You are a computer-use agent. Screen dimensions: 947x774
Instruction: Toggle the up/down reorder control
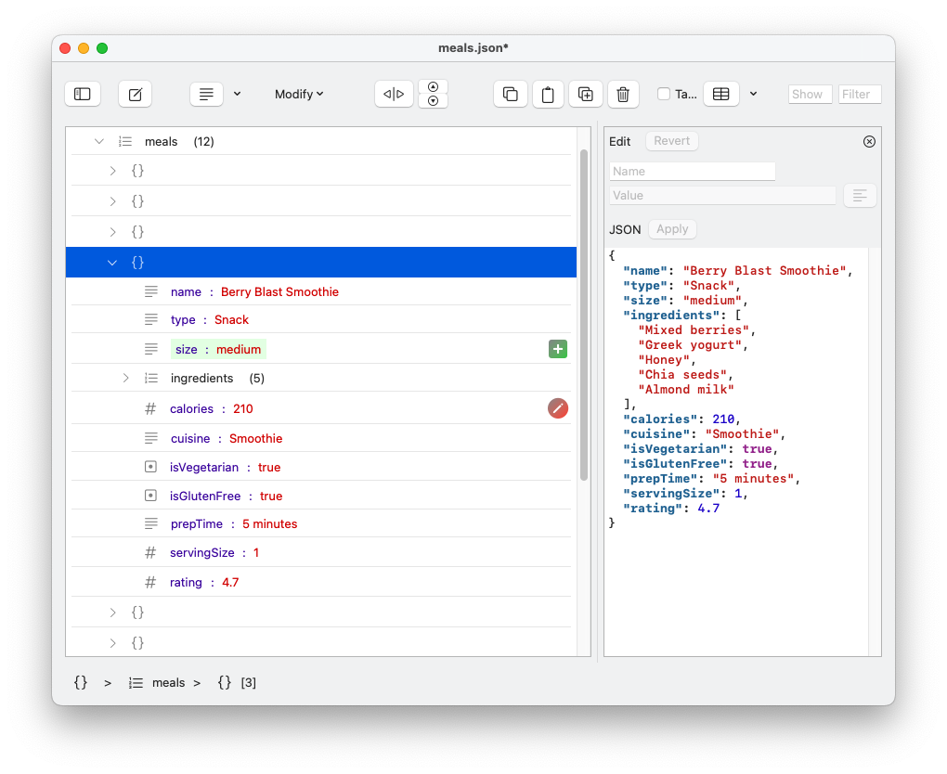click(x=433, y=94)
